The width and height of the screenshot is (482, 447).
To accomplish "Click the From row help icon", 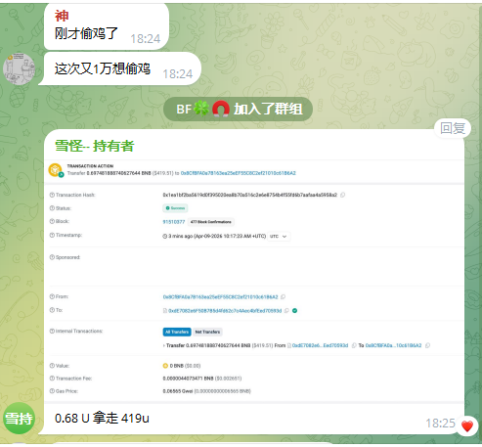I will click(52, 296).
